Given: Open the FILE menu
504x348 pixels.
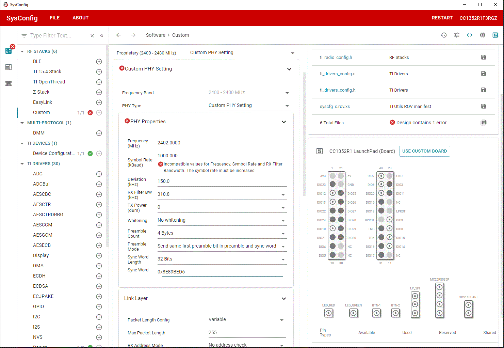Looking at the screenshot, I should (x=54, y=18).
